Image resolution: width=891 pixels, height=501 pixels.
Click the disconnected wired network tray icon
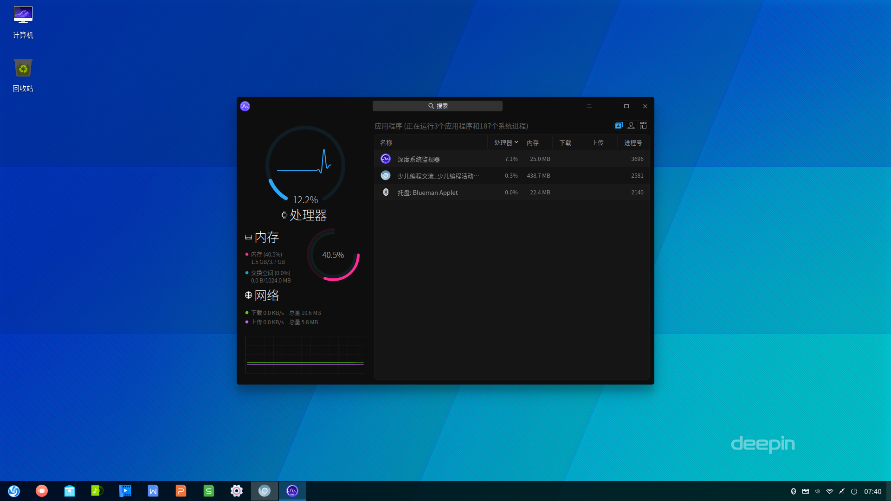(842, 491)
